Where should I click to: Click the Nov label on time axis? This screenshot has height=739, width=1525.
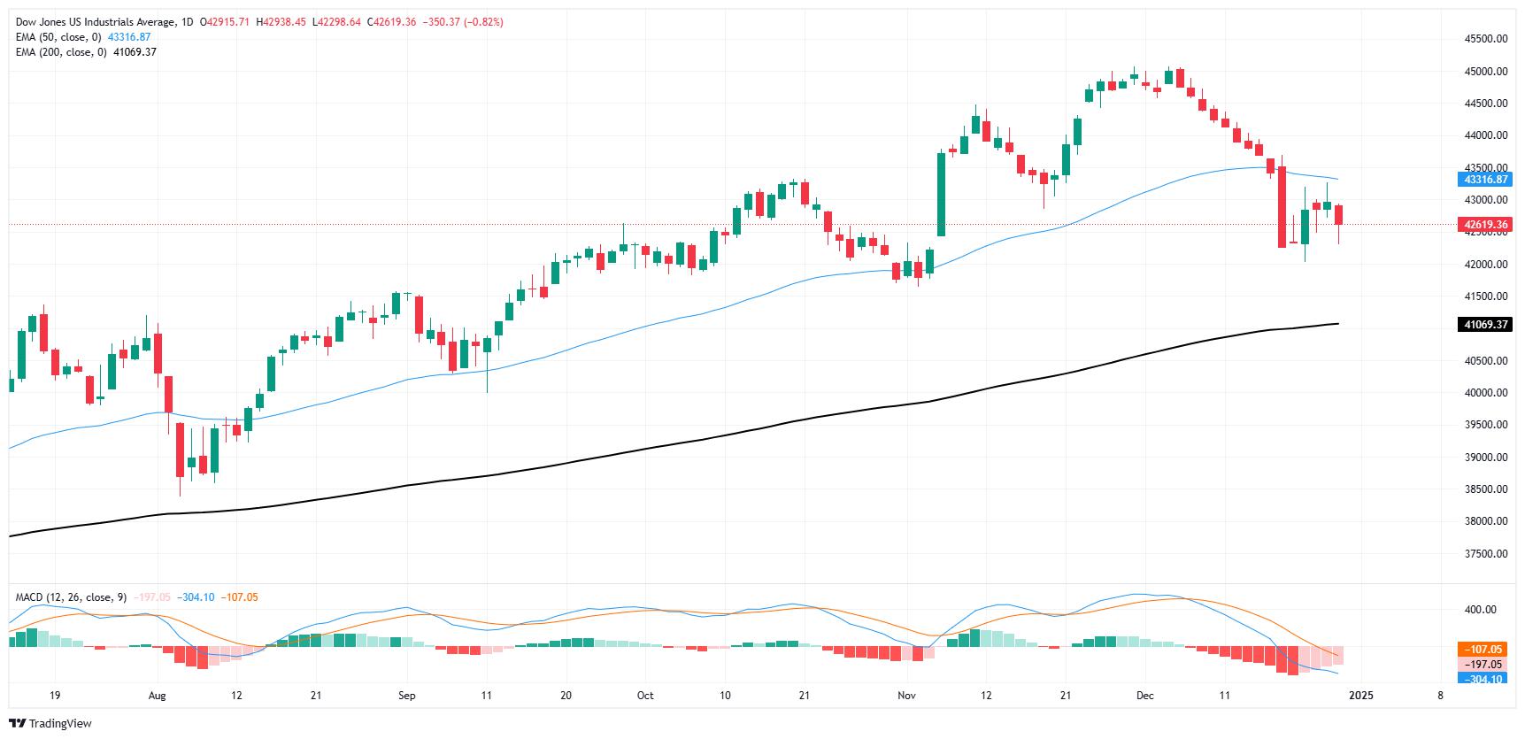point(908,696)
